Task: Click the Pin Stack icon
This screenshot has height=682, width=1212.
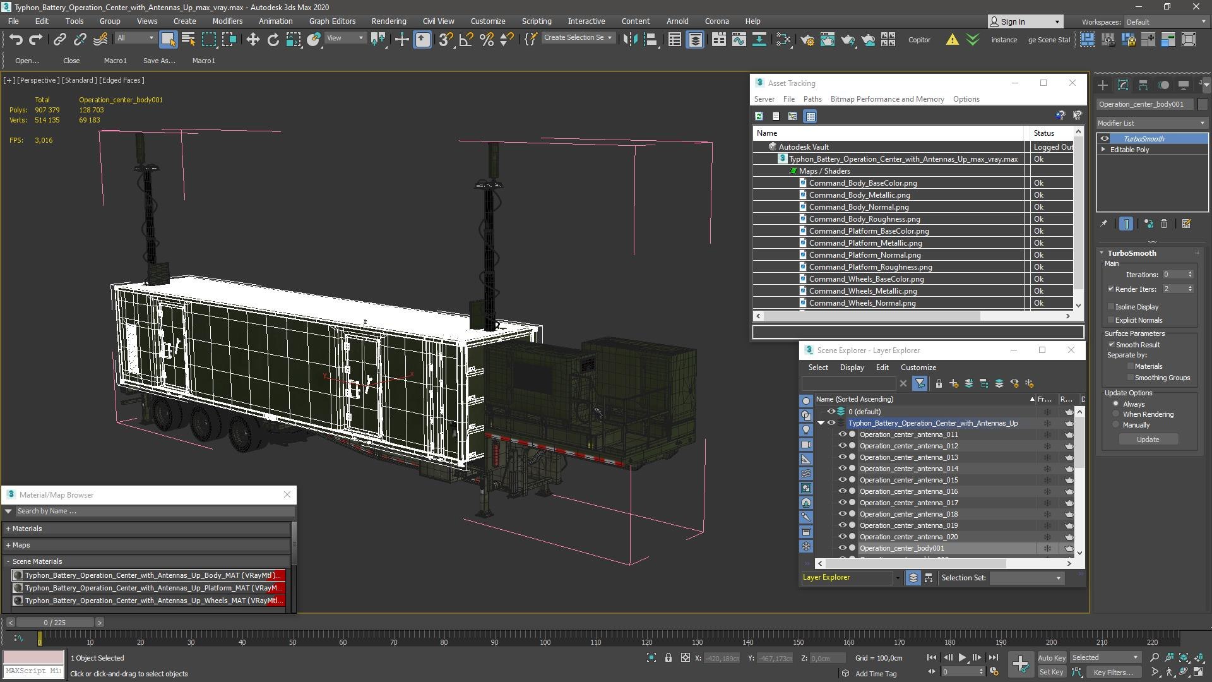Action: point(1103,224)
